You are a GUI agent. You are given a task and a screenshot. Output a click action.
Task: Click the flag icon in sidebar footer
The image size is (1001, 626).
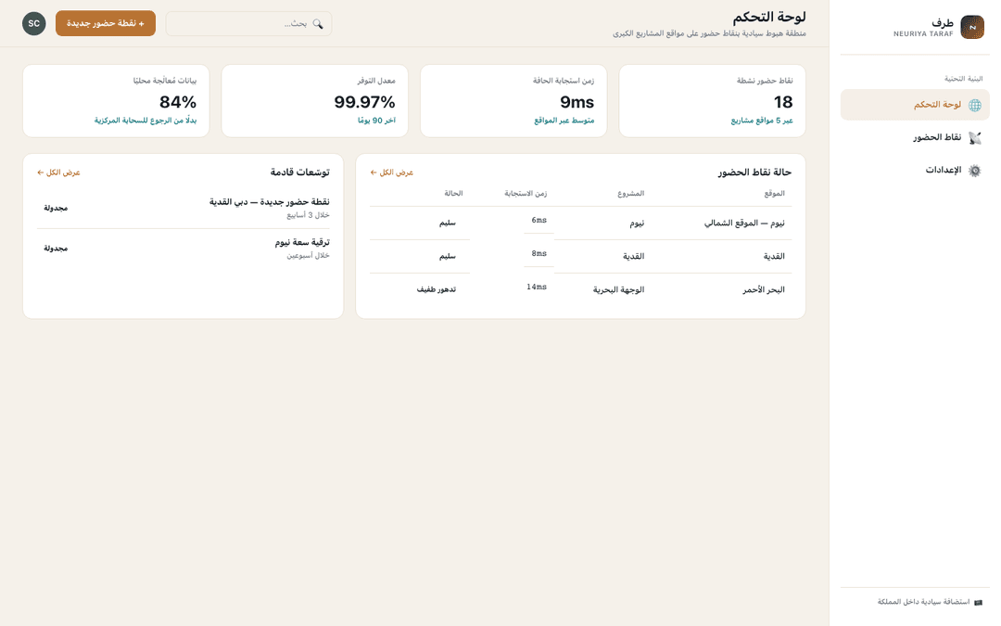[x=978, y=603]
